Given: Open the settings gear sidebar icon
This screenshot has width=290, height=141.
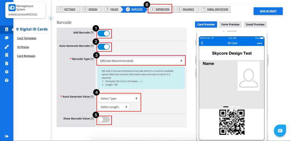Looking at the screenshot, I should (7, 72).
